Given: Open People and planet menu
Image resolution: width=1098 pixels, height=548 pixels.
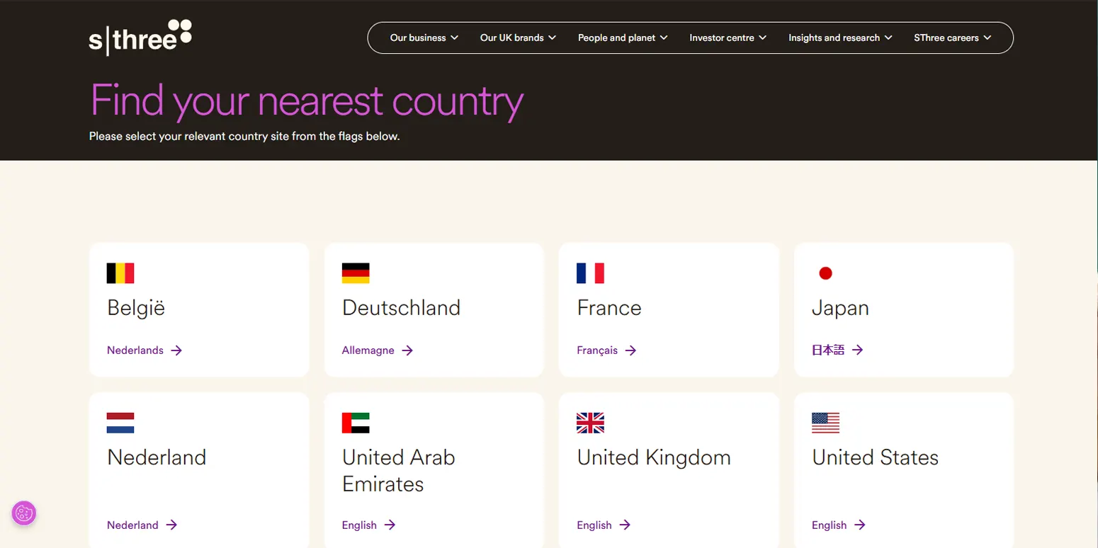Looking at the screenshot, I should [623, 38].
